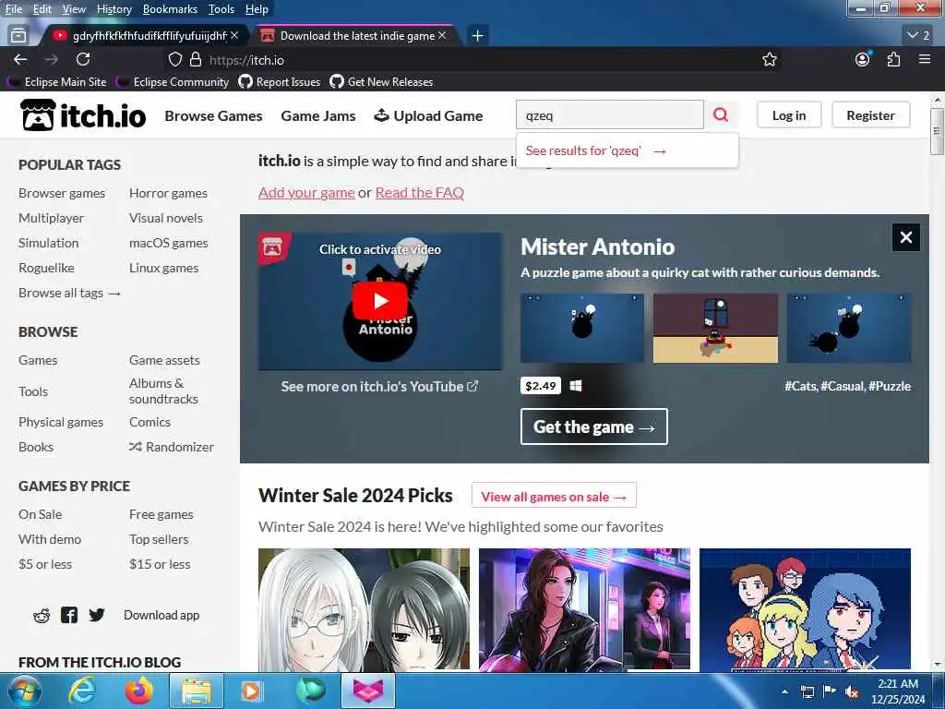Expand the list all tabs dropdown

coord(918,36)
